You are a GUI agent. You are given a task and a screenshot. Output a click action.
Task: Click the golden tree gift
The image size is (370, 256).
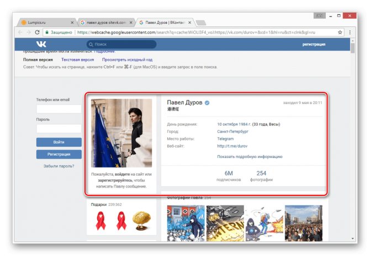[x=141, y=220]
